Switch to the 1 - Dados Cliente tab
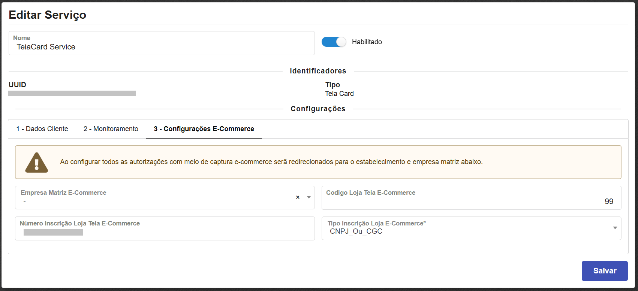The image size is (638, 291). (x=42, y=128)
